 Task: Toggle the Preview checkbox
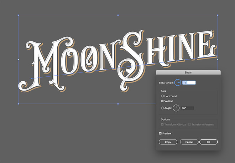[161, 133]
